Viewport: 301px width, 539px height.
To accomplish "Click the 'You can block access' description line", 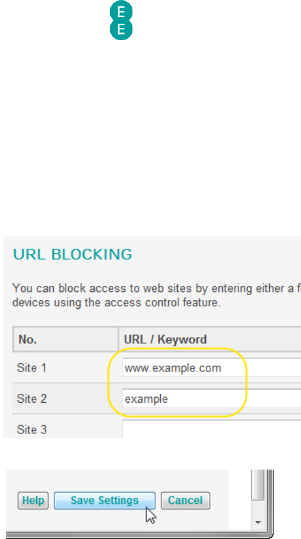I will pyautogui.click(x=156, y=288).
